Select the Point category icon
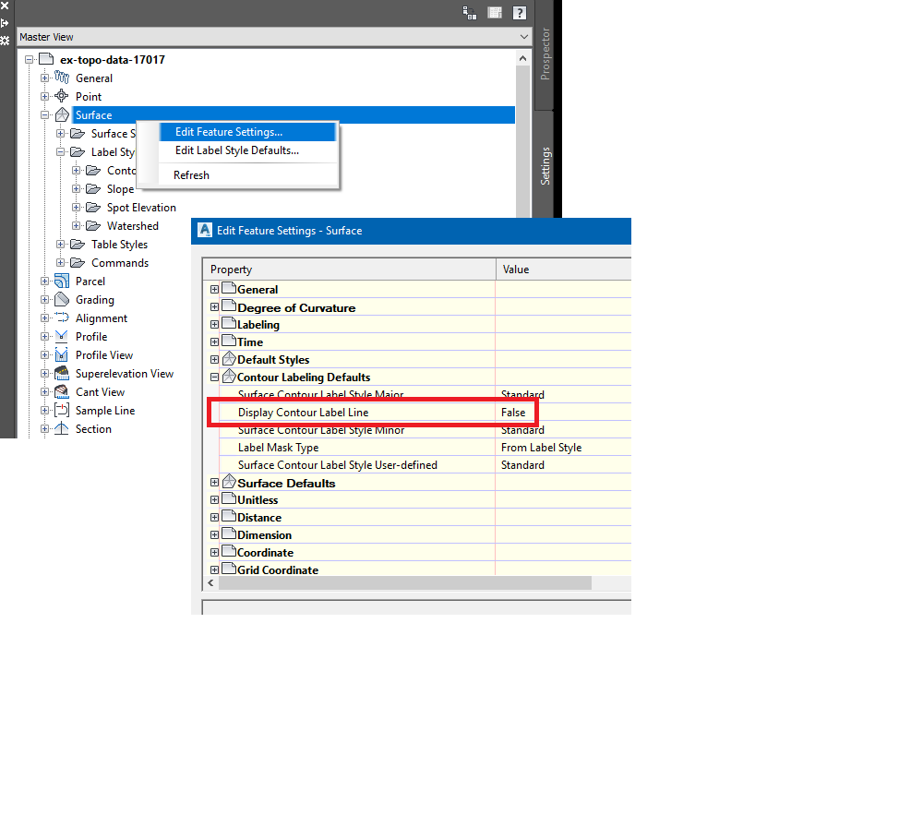911x839 pixels. (61, 96)
